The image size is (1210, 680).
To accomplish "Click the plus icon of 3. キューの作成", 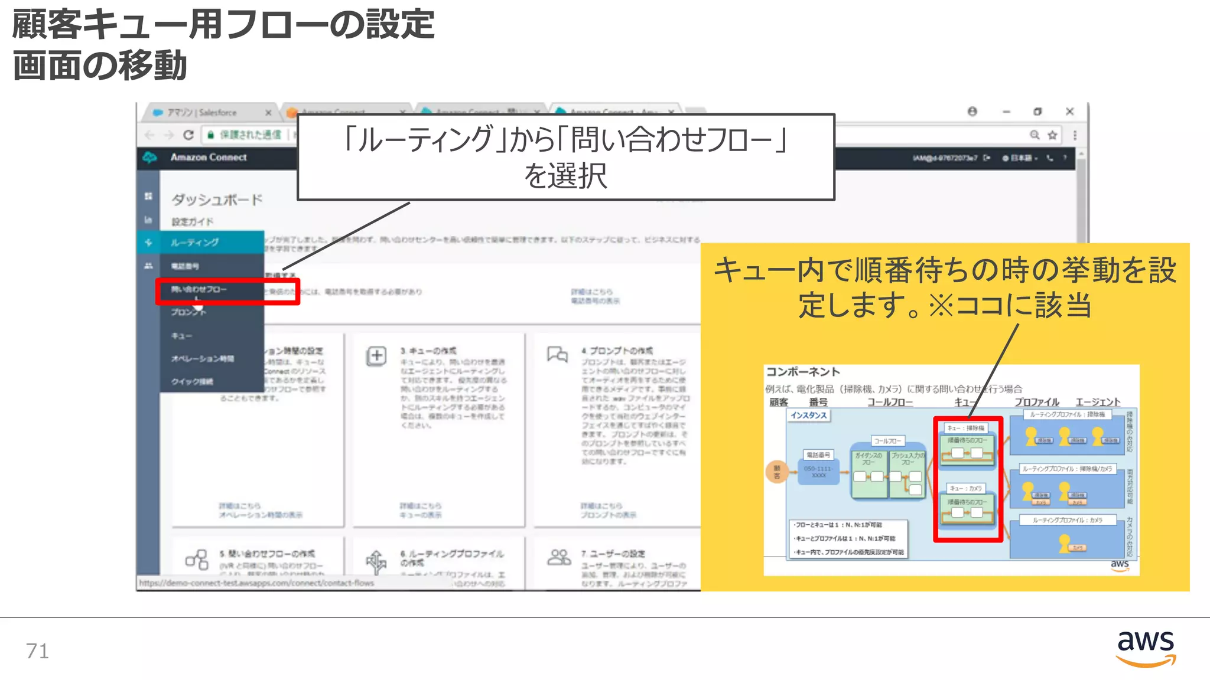I will coord(376,356).
